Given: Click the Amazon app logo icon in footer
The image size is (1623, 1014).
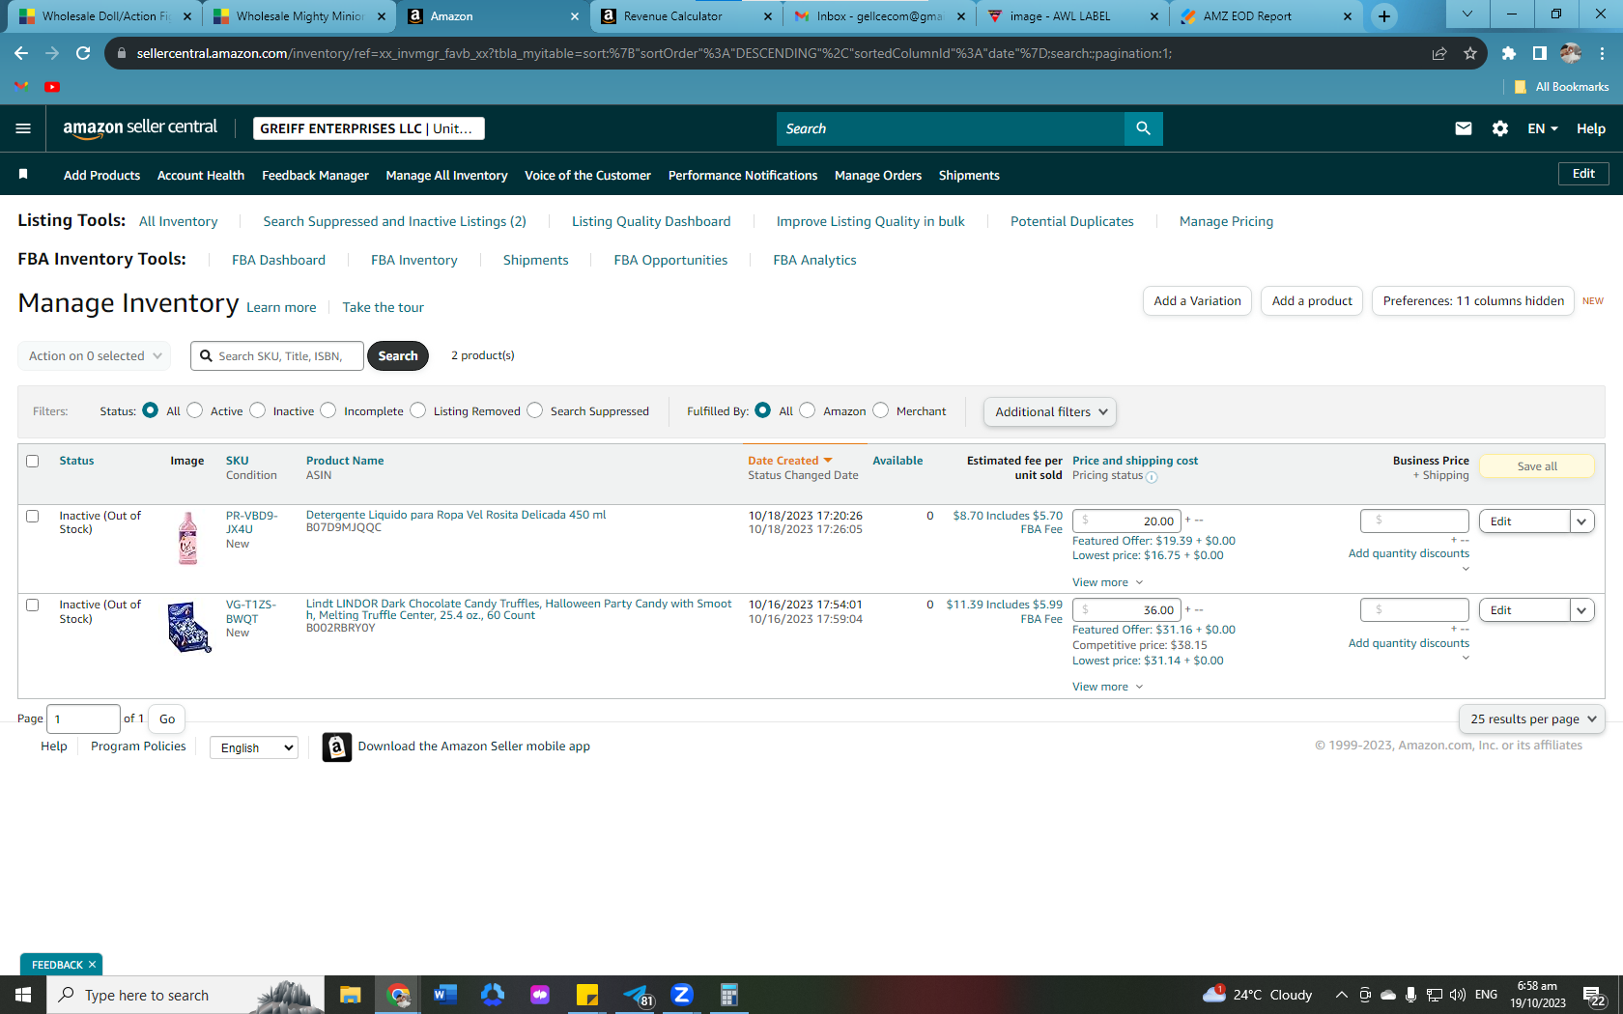Looking at the screenshot, I should [x=336, y=746].
